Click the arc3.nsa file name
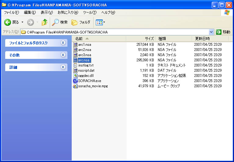The width and height of the screenshot is (234, 162). point(85,55)
